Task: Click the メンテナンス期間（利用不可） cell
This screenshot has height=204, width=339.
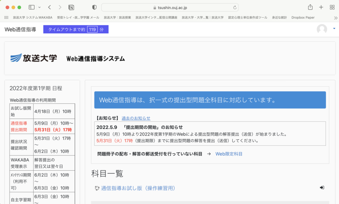Action: [x=22, y=181]
